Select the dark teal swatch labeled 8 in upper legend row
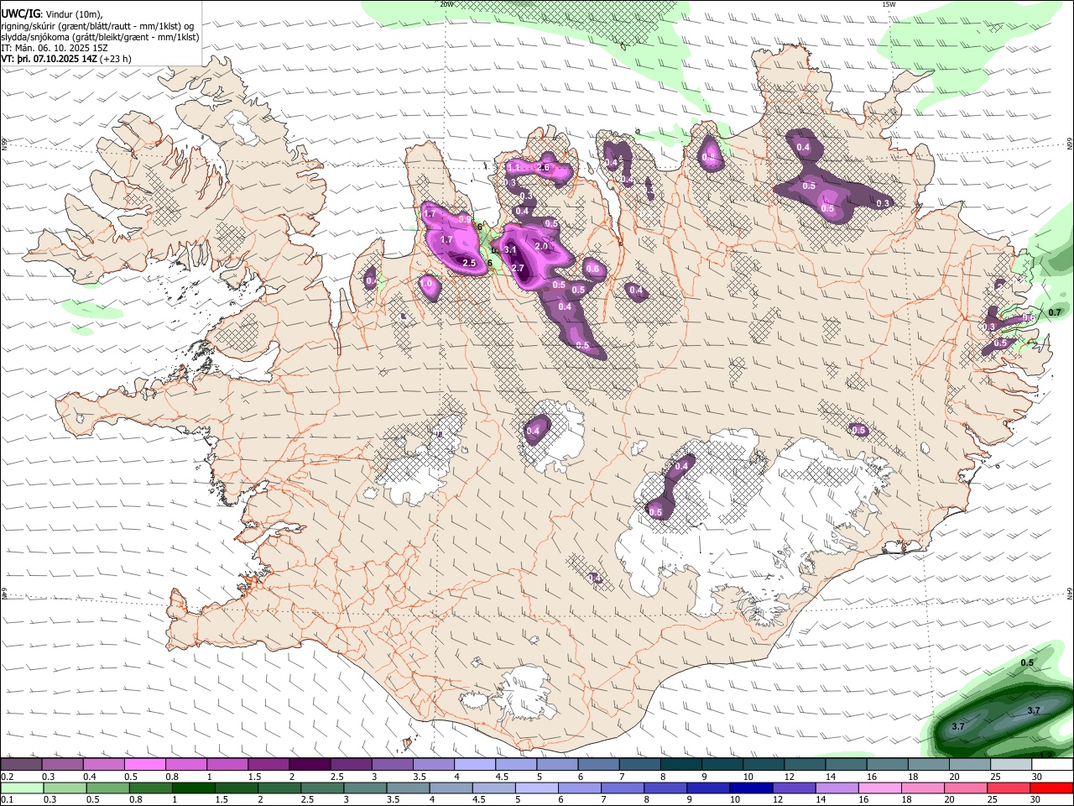Screen dimensions: 1074x806 click(x=681, y=765)
